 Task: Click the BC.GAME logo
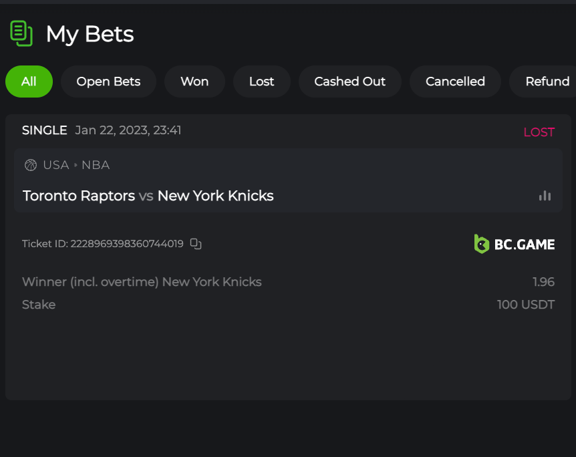click(514, 244)
